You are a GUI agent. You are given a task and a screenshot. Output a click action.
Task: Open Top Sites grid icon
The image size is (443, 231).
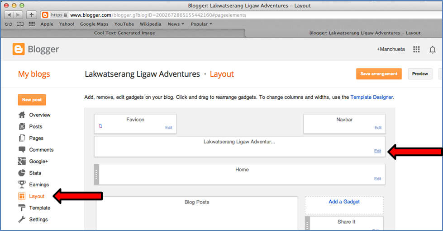pyautogui.click(x=32, y=24)
